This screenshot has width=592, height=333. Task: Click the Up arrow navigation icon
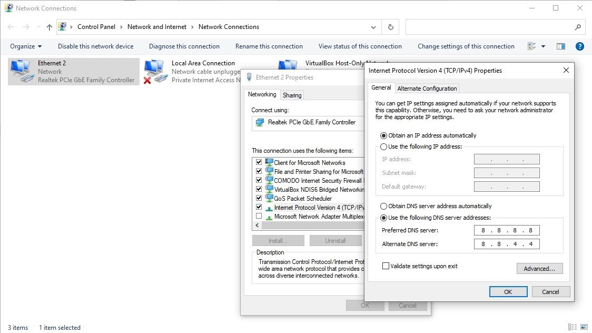pos(49,27)
